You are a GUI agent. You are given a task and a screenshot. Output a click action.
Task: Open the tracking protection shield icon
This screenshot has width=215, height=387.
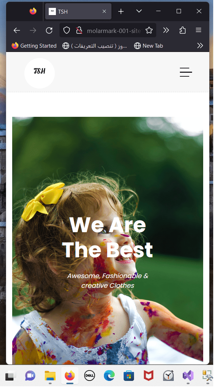[x=67, y=30]
